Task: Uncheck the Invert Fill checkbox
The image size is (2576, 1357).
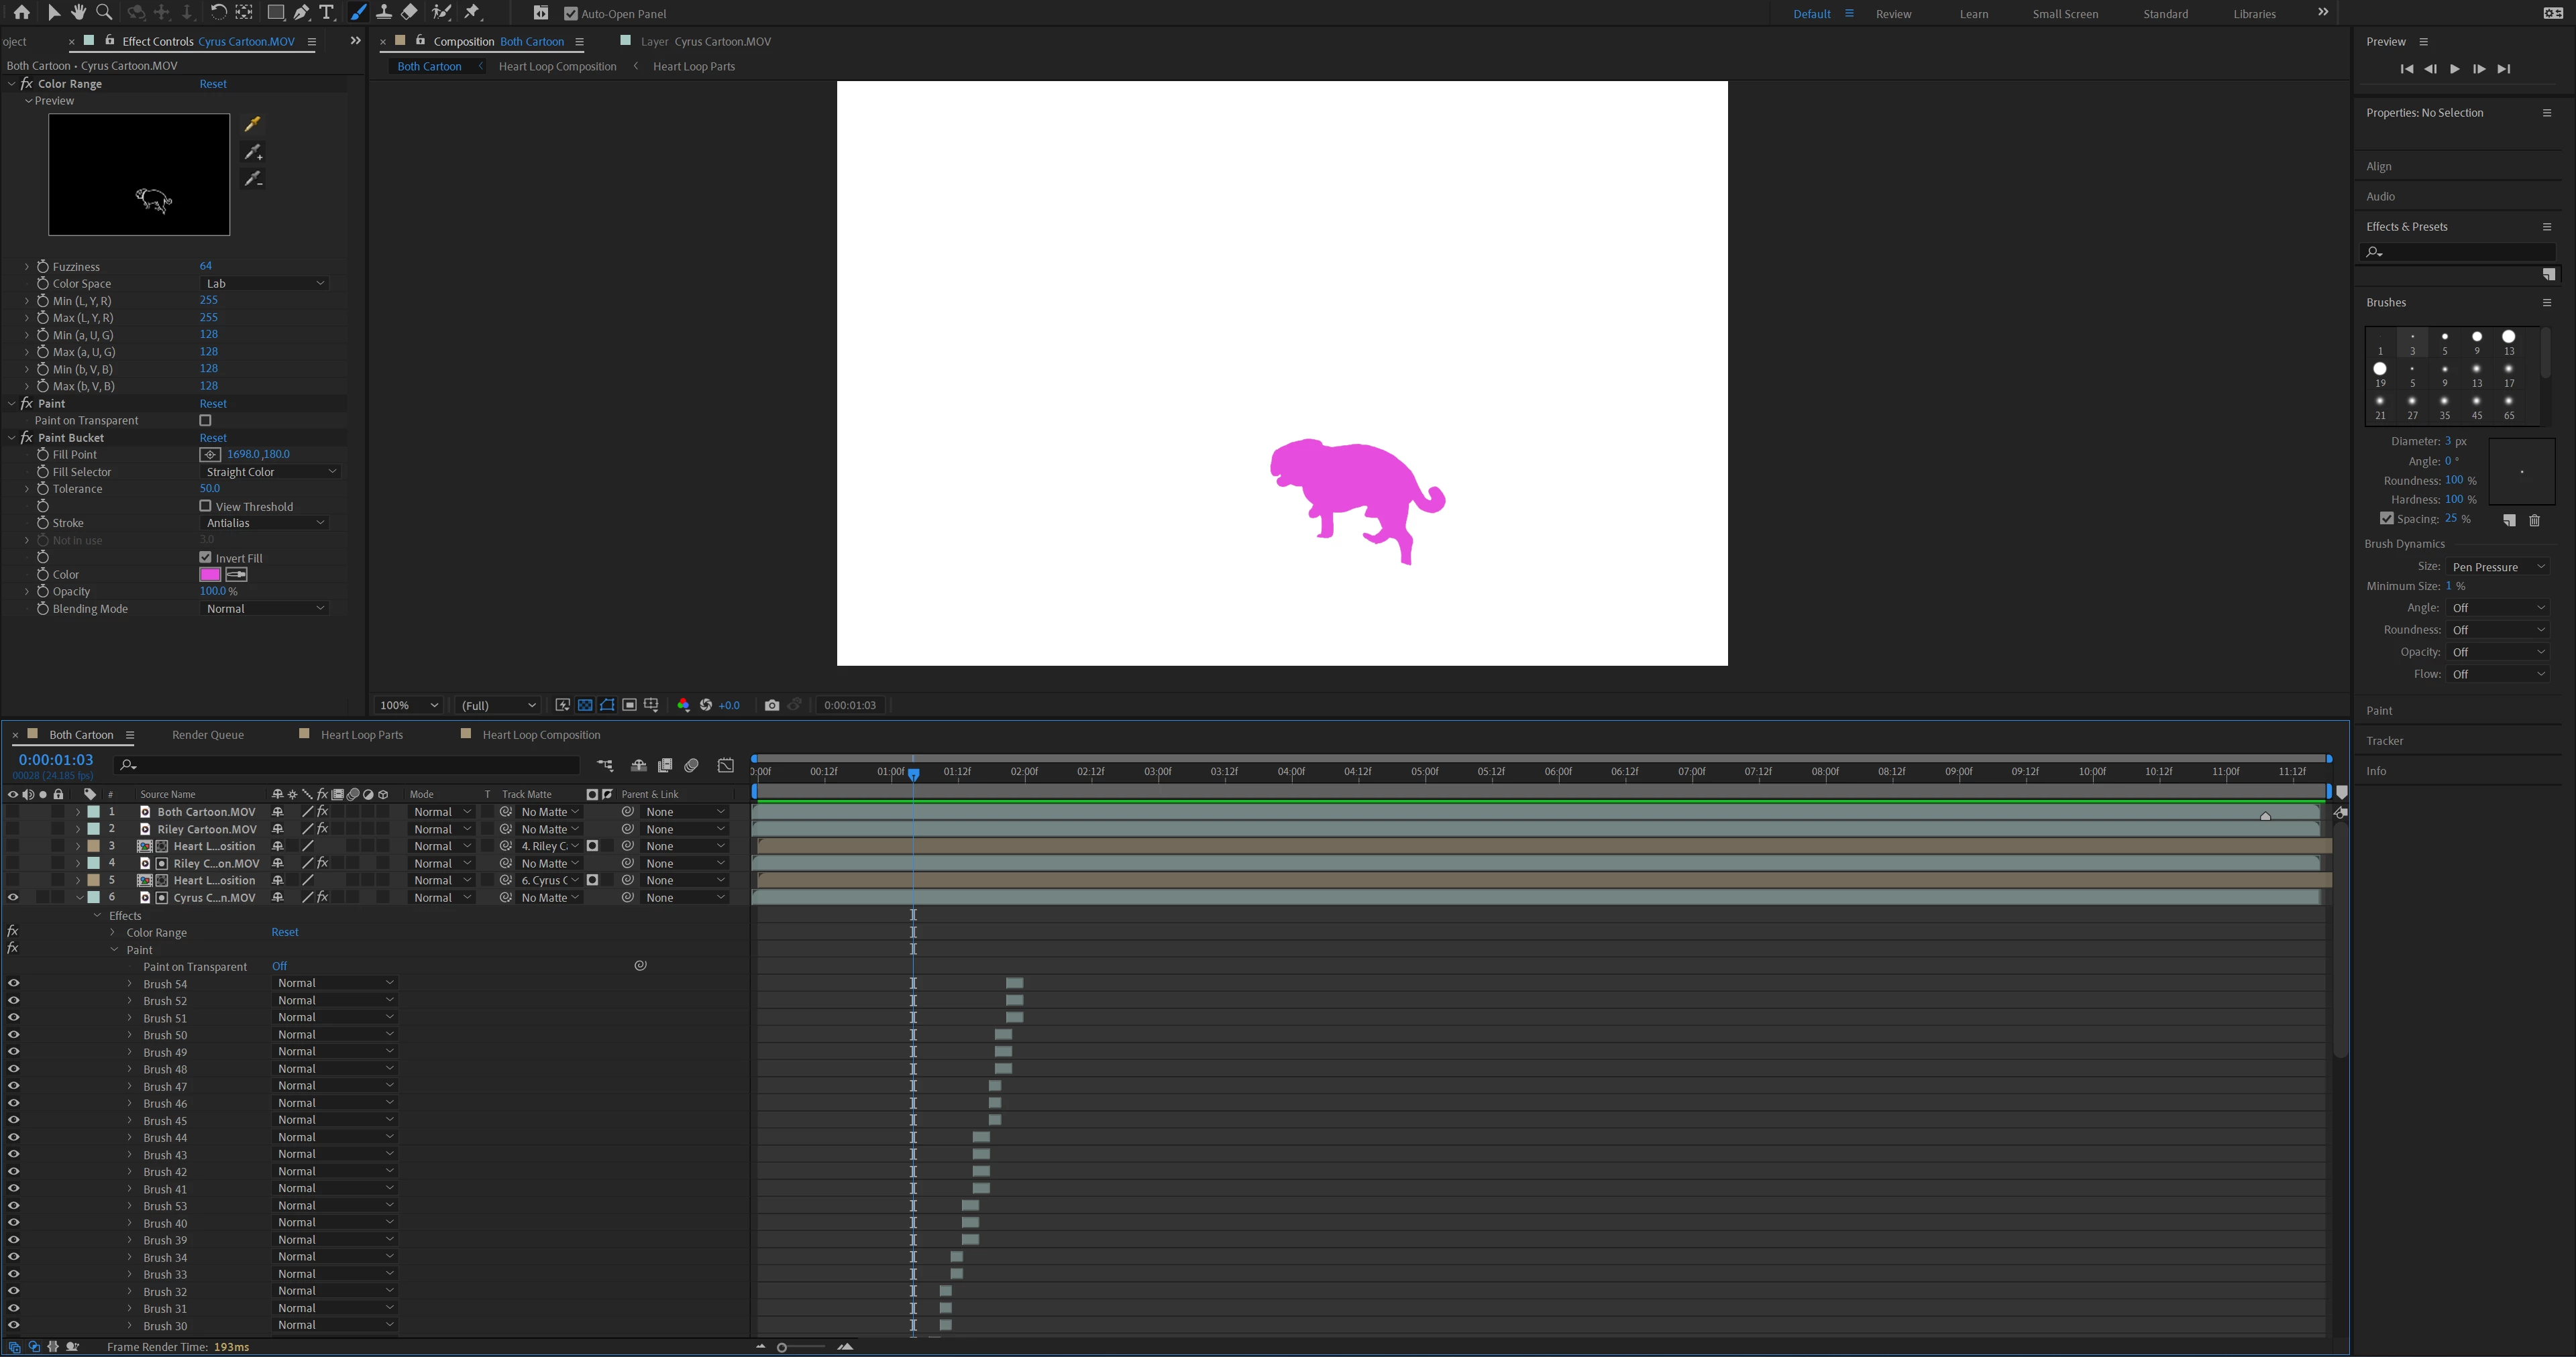Action: click(x=205, y=558)
